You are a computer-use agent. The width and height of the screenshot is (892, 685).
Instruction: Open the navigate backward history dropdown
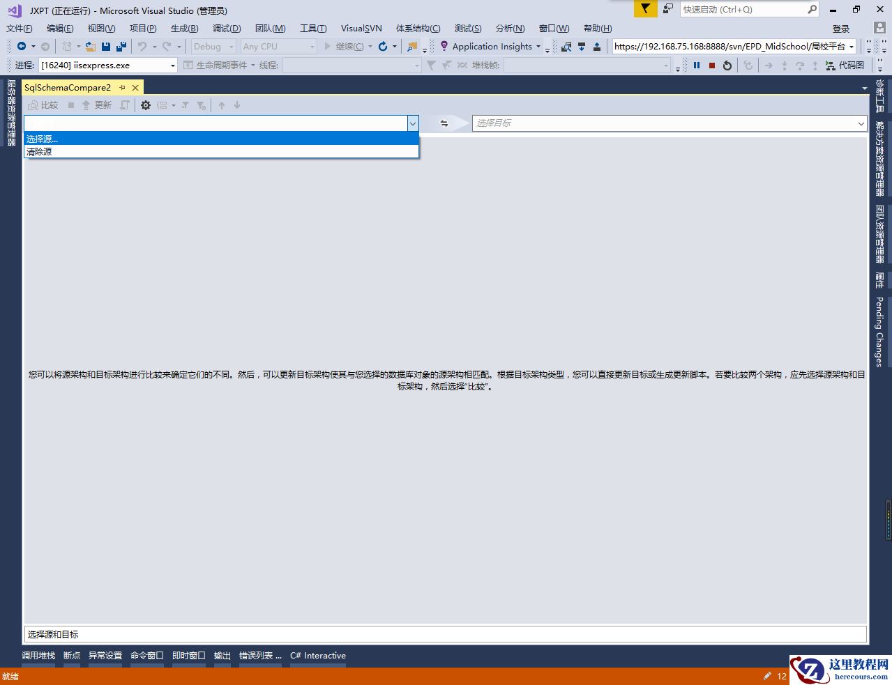(x=33, y=47)
